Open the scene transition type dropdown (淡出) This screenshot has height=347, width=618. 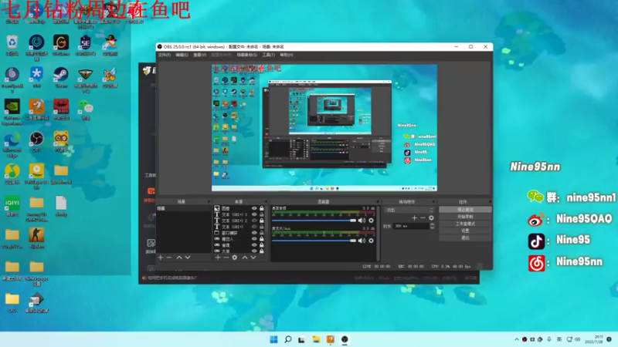tap(409, 210)
